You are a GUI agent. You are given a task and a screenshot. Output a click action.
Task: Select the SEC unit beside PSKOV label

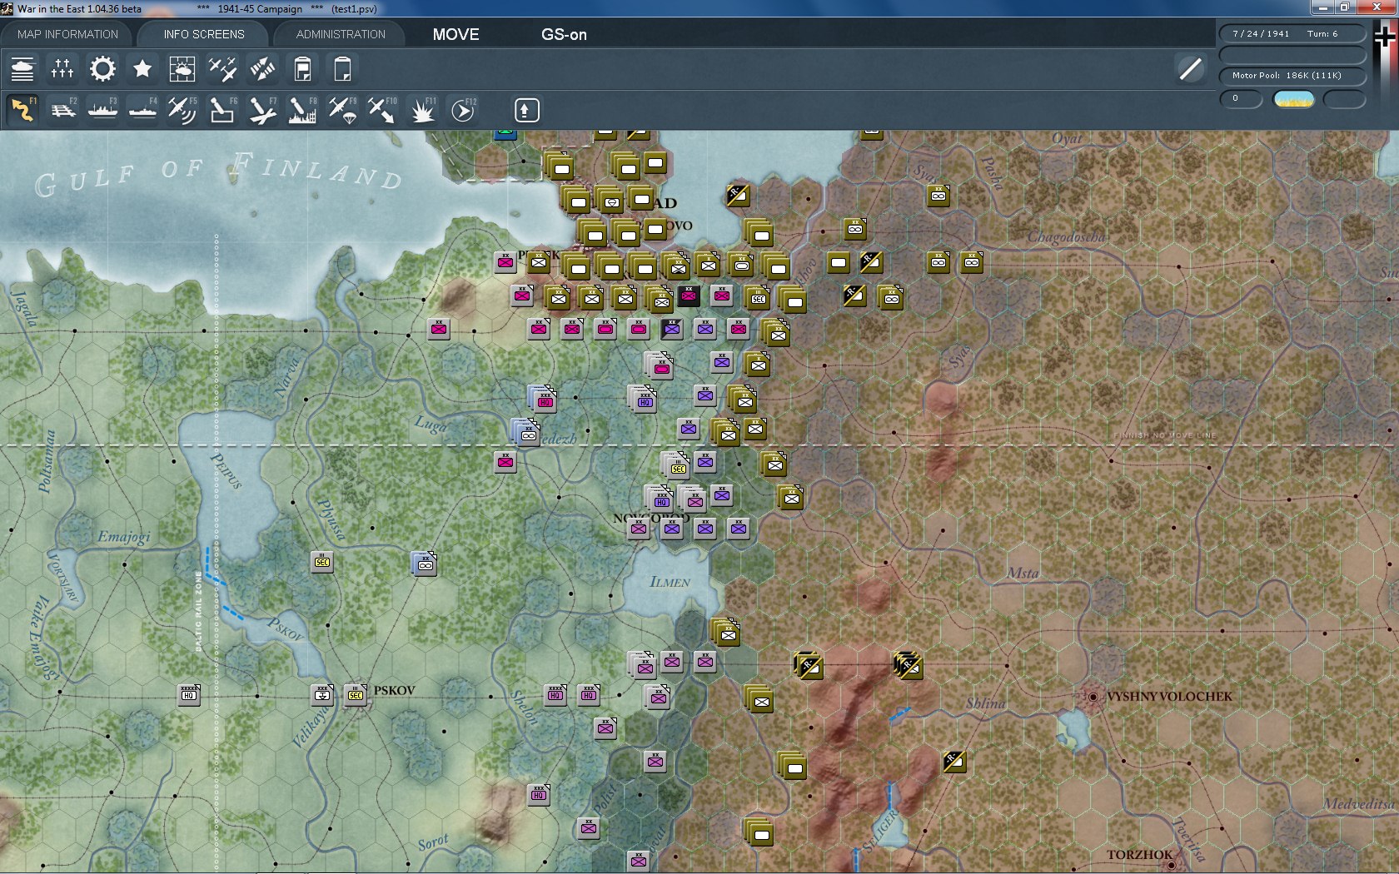pos(356,695)
